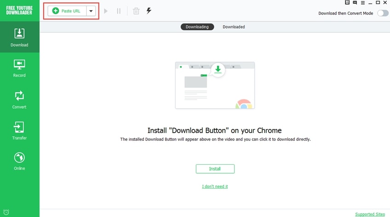Click the lightning bolt turbo mode icon
Image resolution: width=390 pixels, height=217 pixels.
click(x=149, y=11)
